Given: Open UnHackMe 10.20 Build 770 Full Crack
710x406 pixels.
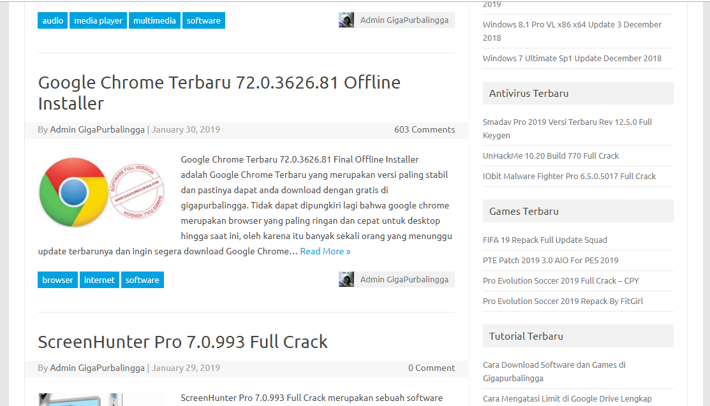Looking at the screenshot, I should click(x=551, y=156).
